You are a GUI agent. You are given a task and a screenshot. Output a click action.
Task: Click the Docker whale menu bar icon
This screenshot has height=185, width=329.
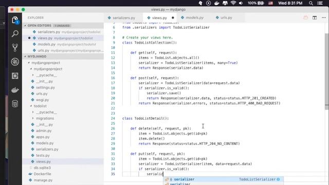(217, 3)
